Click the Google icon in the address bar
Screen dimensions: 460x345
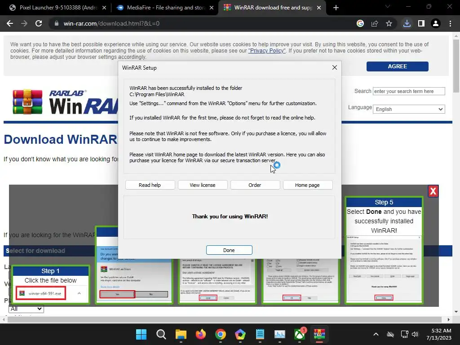(x=360, y=23)
